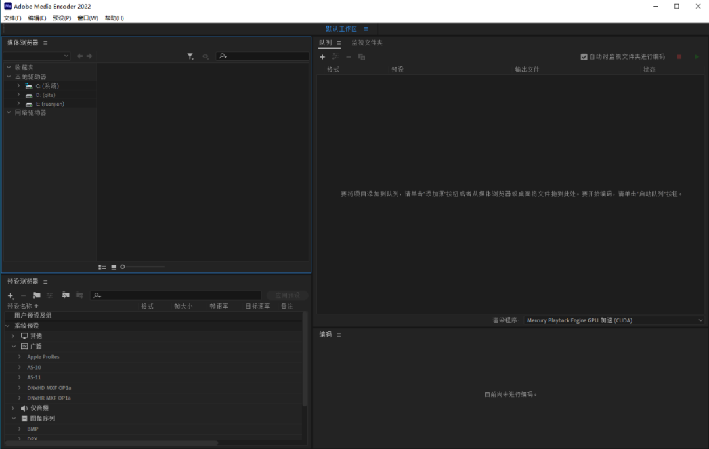This screenshot has height=449, width=709.
Task: Click the Preset Browser search field
Action: point(175,295)
